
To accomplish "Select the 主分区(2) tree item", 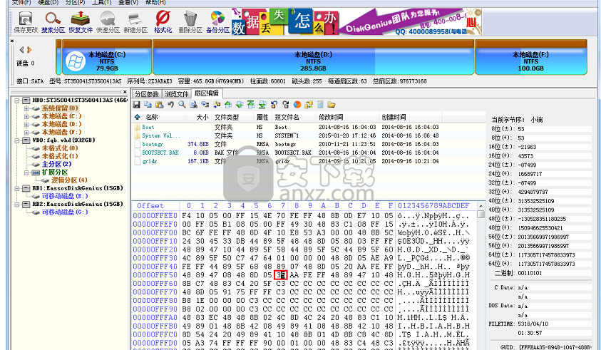I will coord(56,164).
